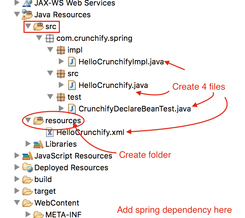Collapse the test package

tap(50, 97)
